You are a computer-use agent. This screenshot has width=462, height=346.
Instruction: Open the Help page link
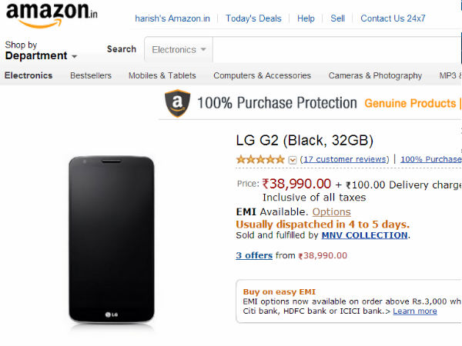pos(306,18)
